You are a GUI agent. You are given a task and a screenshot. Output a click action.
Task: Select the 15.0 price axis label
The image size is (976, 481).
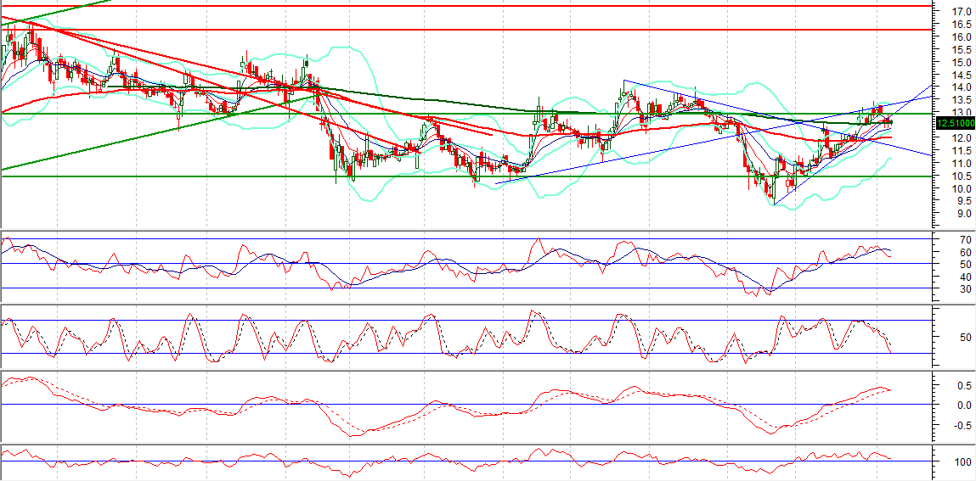962,63
